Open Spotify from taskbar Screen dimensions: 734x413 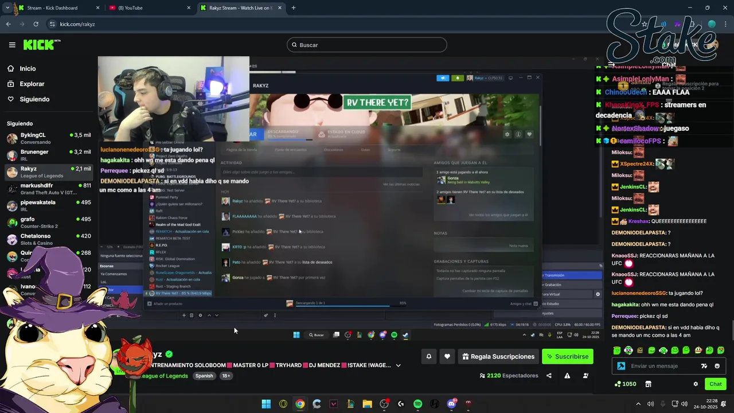417,404
